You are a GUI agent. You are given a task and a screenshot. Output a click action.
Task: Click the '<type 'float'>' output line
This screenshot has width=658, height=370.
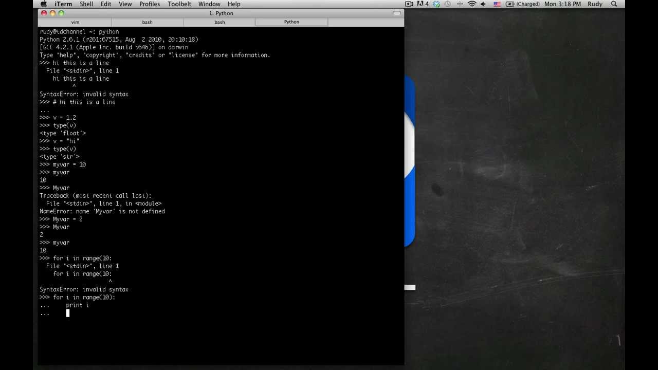click(x=63, y=133)
